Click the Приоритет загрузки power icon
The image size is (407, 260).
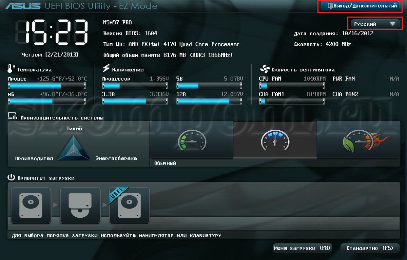point(12,177)
